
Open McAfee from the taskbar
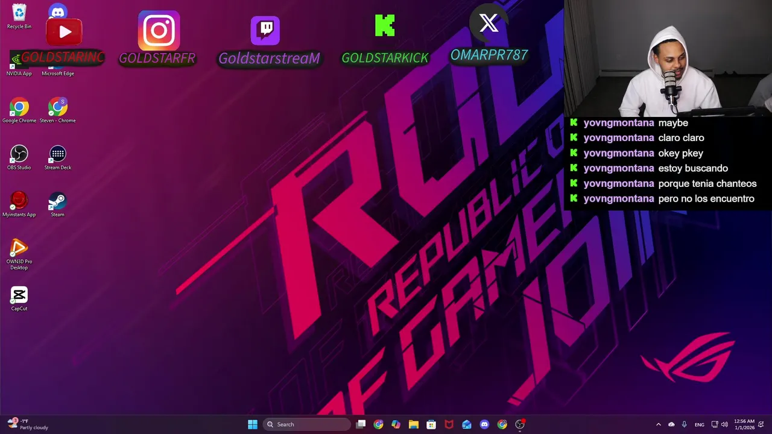pos(449,424)
